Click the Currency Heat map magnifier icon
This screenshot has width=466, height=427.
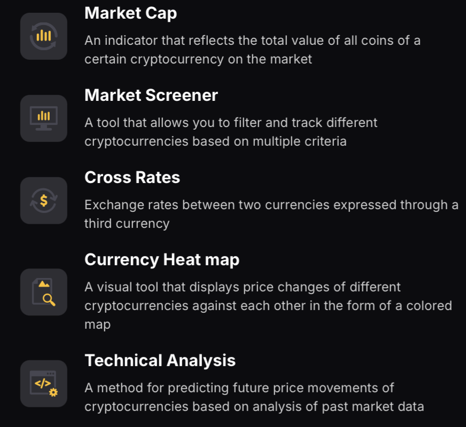(44, 292)
